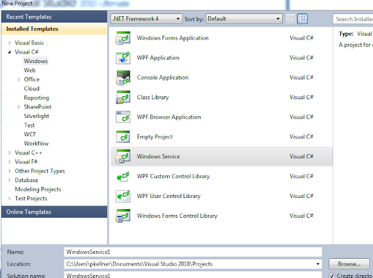Open the Sort by Default dropdown

click(244, 19)
